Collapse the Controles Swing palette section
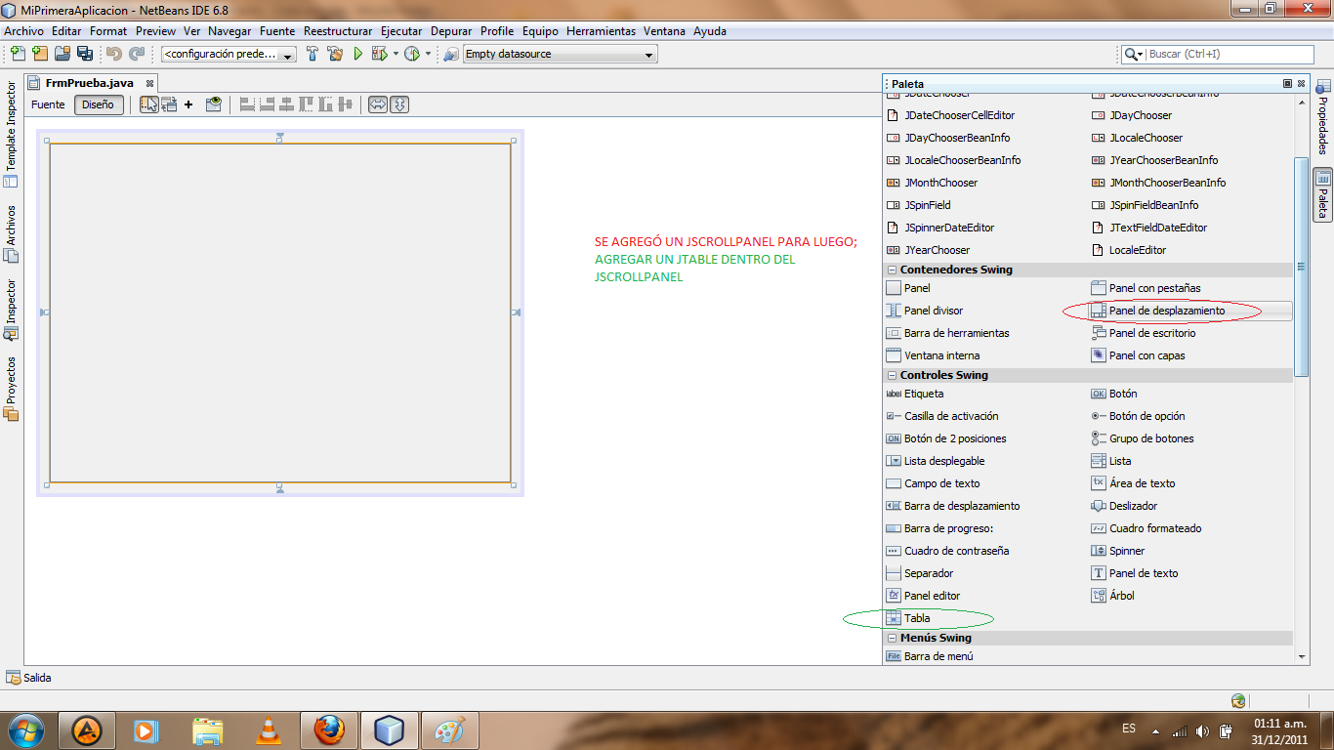Image resolution: width=1334 pixels, height=750 pixels. click(x=891, y=375)
